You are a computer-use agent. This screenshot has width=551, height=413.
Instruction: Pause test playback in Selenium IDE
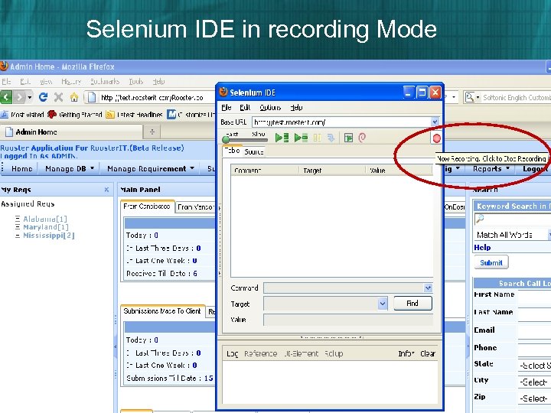click(318, 138)
